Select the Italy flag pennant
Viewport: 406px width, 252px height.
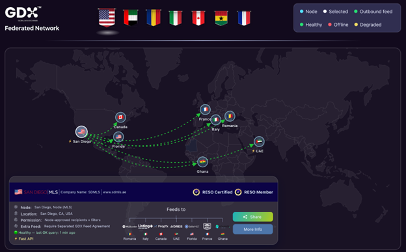(x=176, y=18)
